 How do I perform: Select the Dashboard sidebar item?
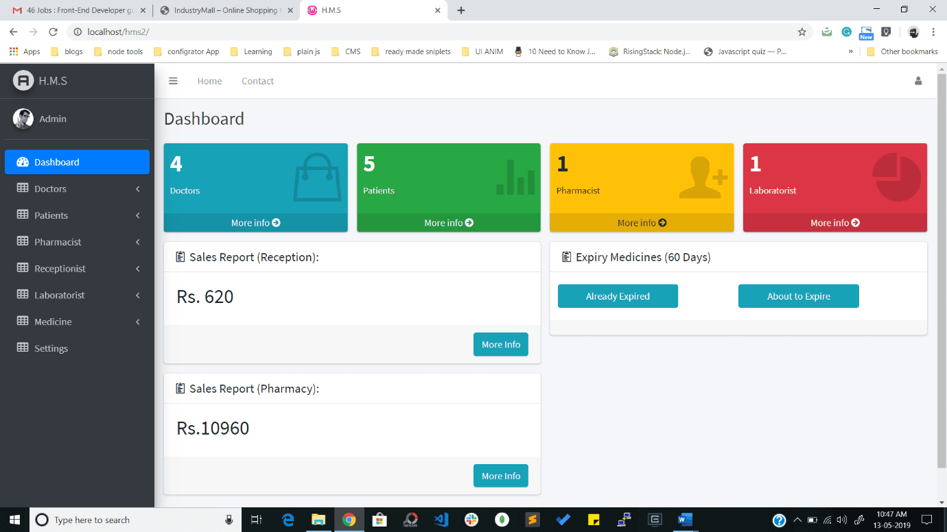point(77,162)
